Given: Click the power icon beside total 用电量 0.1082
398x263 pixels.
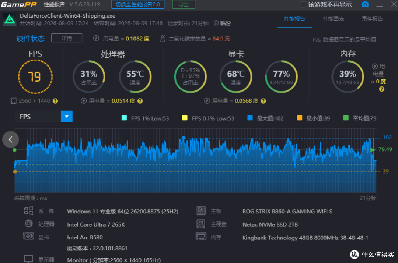Looking at the screenshot, I should (96, 38).
